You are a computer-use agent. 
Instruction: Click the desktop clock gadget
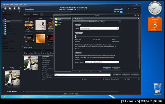pos(155,8)
